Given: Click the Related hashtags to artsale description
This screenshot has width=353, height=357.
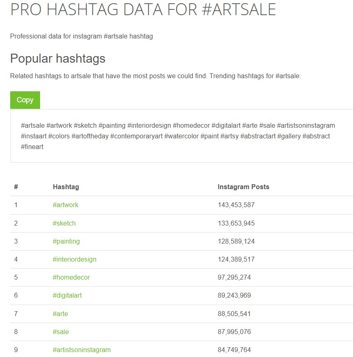Looking at the screenshot, I should (155, 76).
